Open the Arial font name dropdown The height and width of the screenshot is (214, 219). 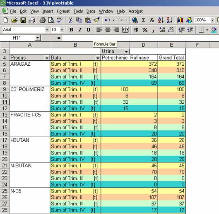point(47,30)
